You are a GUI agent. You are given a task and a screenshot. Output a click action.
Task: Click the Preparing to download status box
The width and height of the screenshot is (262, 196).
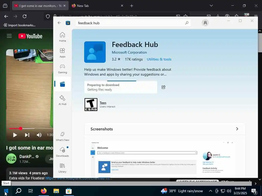coord(121,87)
